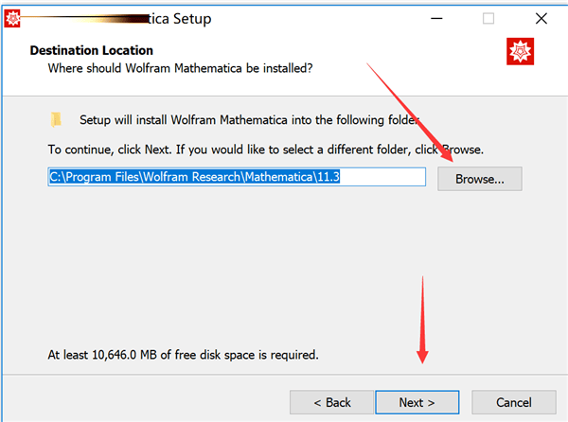Screen dimensions: 568x422
Task: Click the red Wolfram logo in header
Action: click(x=521, y=51)
